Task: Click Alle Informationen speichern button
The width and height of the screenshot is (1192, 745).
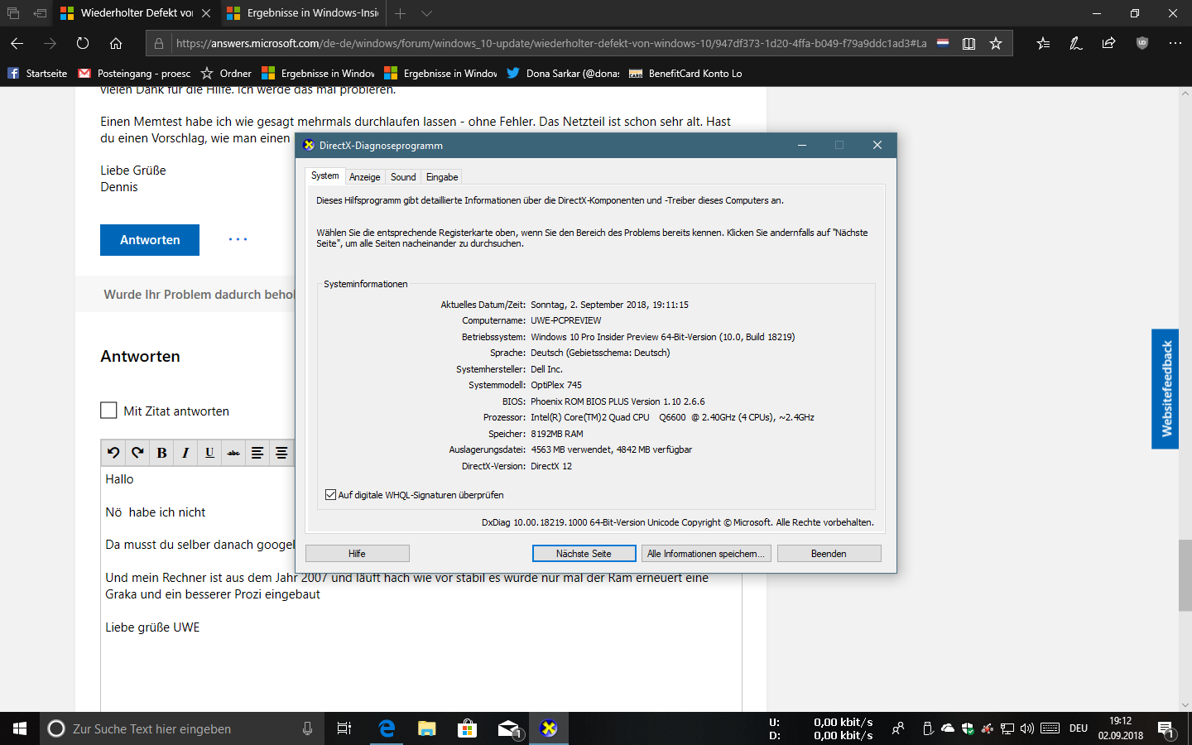Action: click(x=706, y=554)
